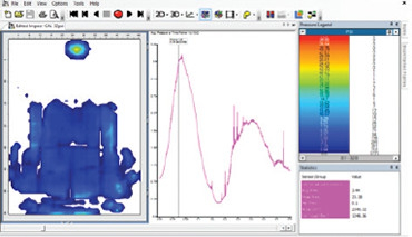Jump to the first frame

tap(73, 14)
